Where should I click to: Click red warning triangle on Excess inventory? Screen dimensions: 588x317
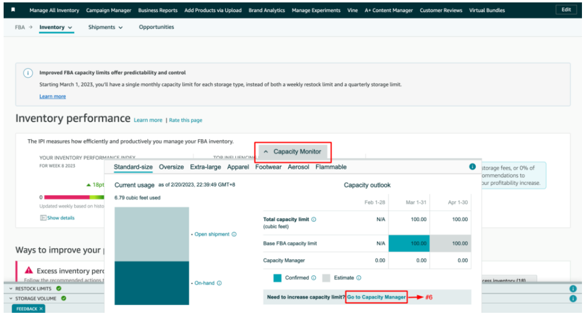pyautogui.click(x=29, y=270)
